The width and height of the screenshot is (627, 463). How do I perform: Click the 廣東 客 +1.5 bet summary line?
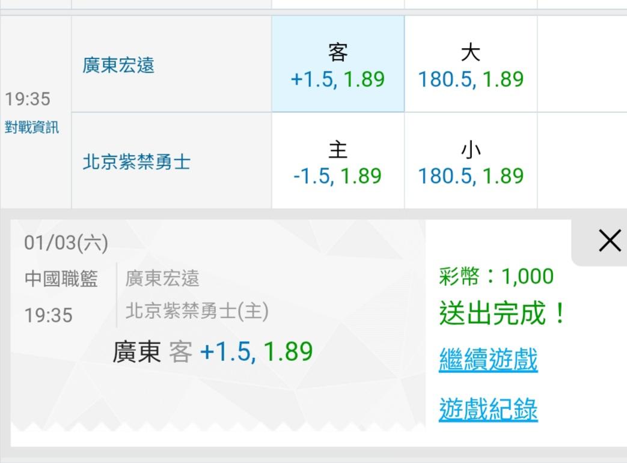click(x=213, y=352)
